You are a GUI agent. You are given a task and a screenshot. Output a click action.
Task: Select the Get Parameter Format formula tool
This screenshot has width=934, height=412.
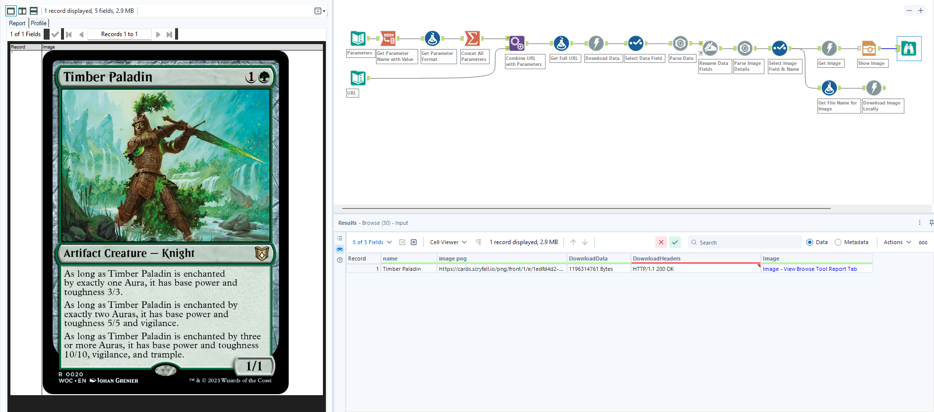point(433,38)
